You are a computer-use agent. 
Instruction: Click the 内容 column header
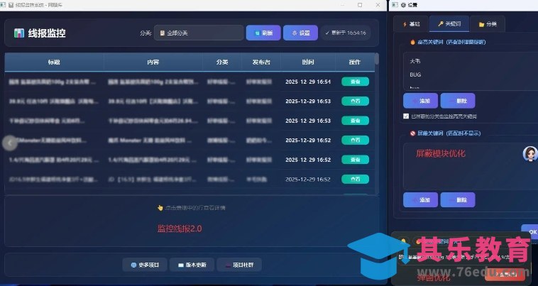point(153,62)
